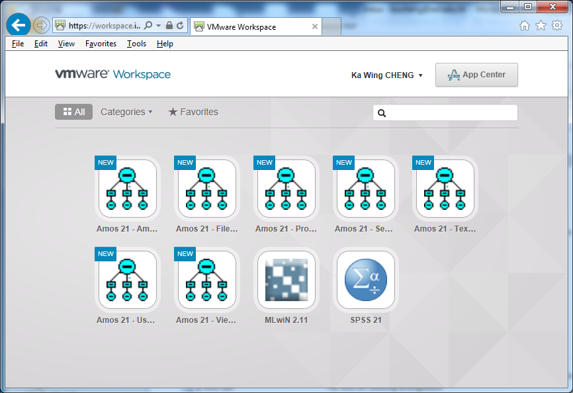Open the address bar autocomplete dropdown arrow
The height and width of the screenshot is (393, 573).
tap(158, 25)
